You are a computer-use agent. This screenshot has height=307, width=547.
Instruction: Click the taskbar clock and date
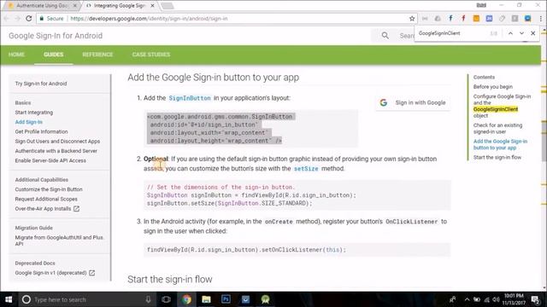click(x=514, y=299)
